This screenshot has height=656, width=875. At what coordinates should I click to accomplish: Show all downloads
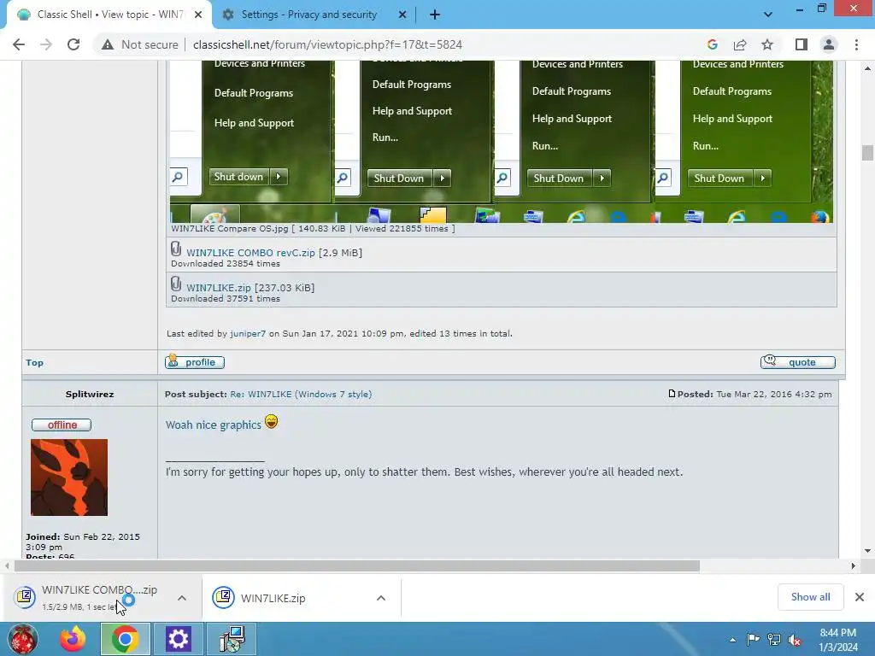point(810,597)
